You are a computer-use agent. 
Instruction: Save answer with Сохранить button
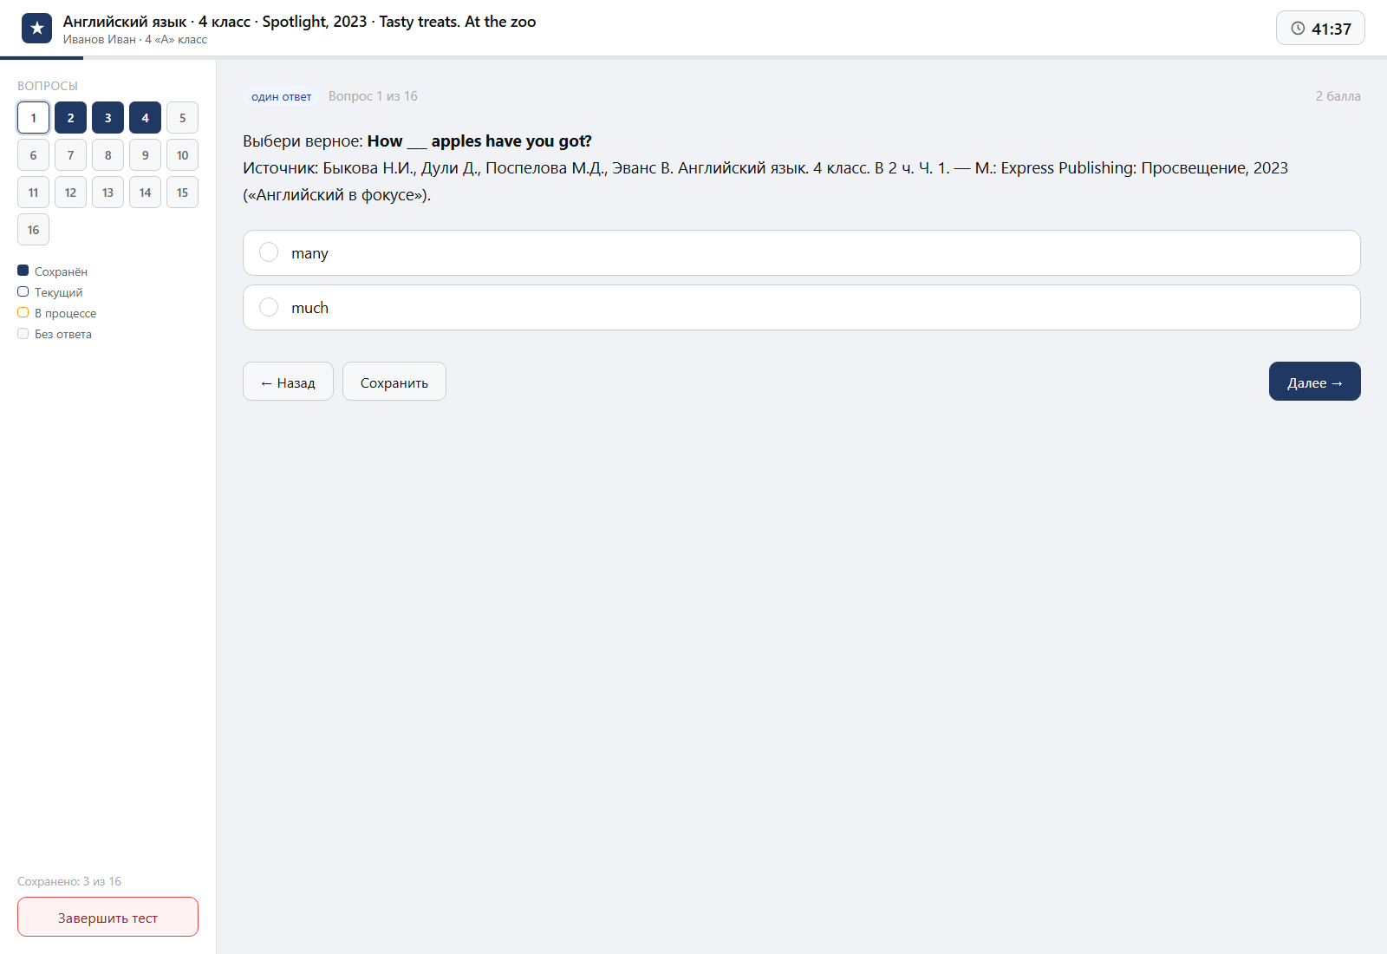point(394,382)
